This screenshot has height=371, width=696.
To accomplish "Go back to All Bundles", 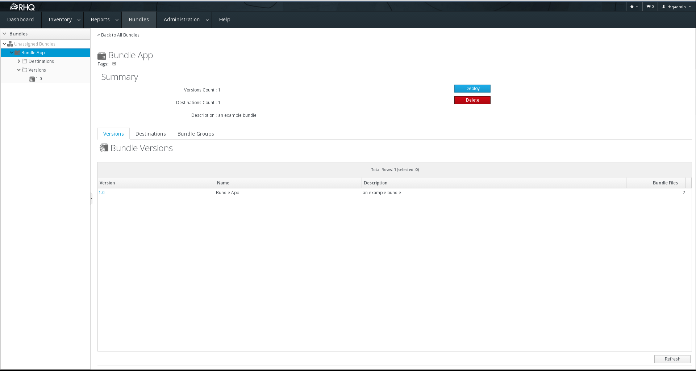I will point(118,35).
